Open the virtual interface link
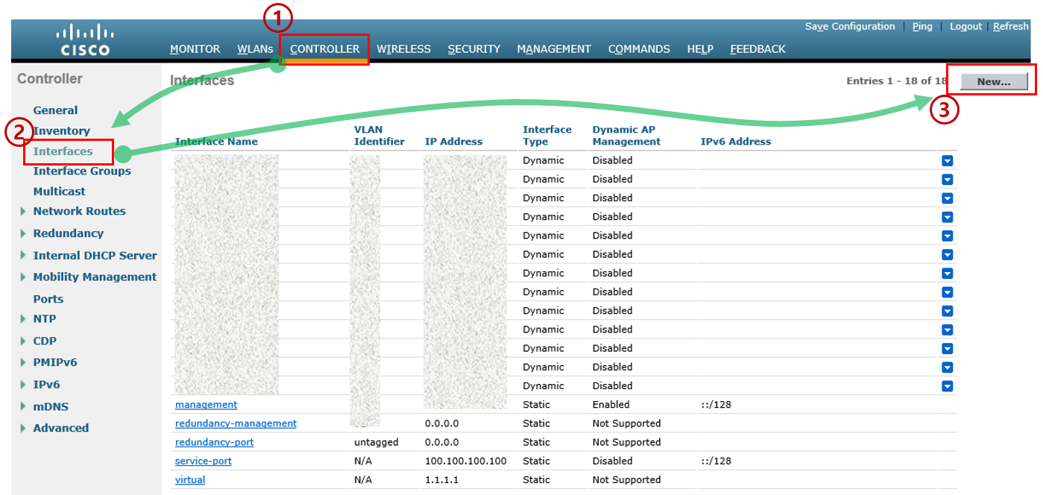The width and height of the screenshot is (1043, 495). pos(190,480)
